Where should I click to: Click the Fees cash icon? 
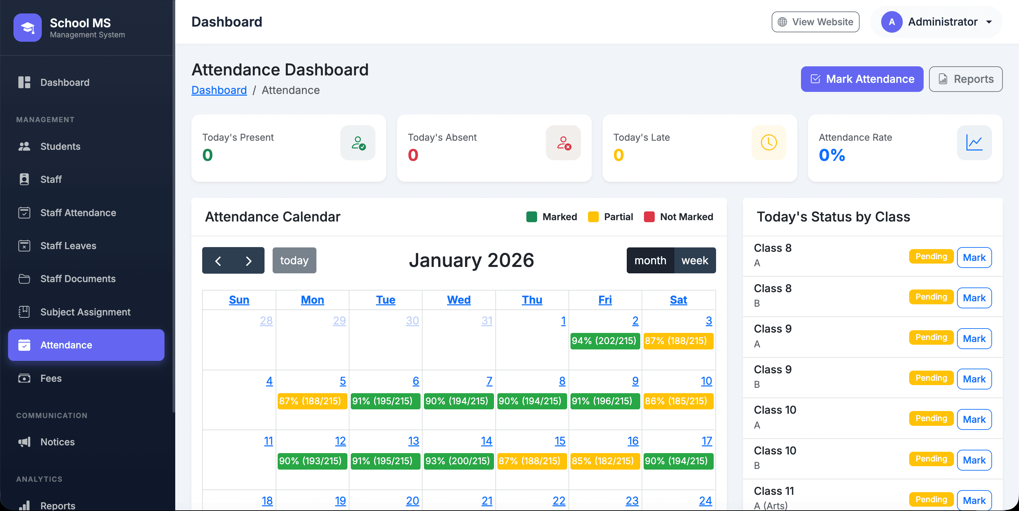(x=24, y=378)
